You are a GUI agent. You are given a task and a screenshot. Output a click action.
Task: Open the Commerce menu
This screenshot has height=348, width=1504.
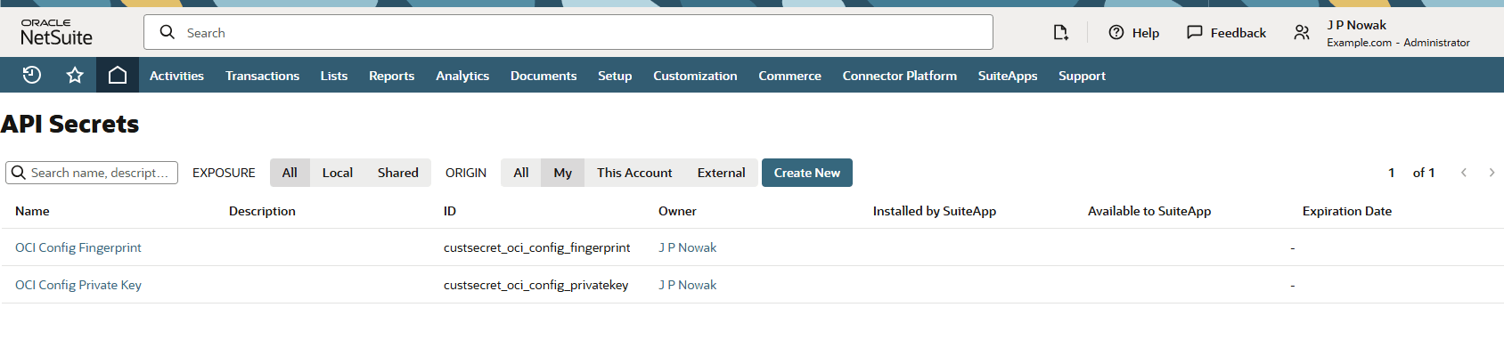789,76
